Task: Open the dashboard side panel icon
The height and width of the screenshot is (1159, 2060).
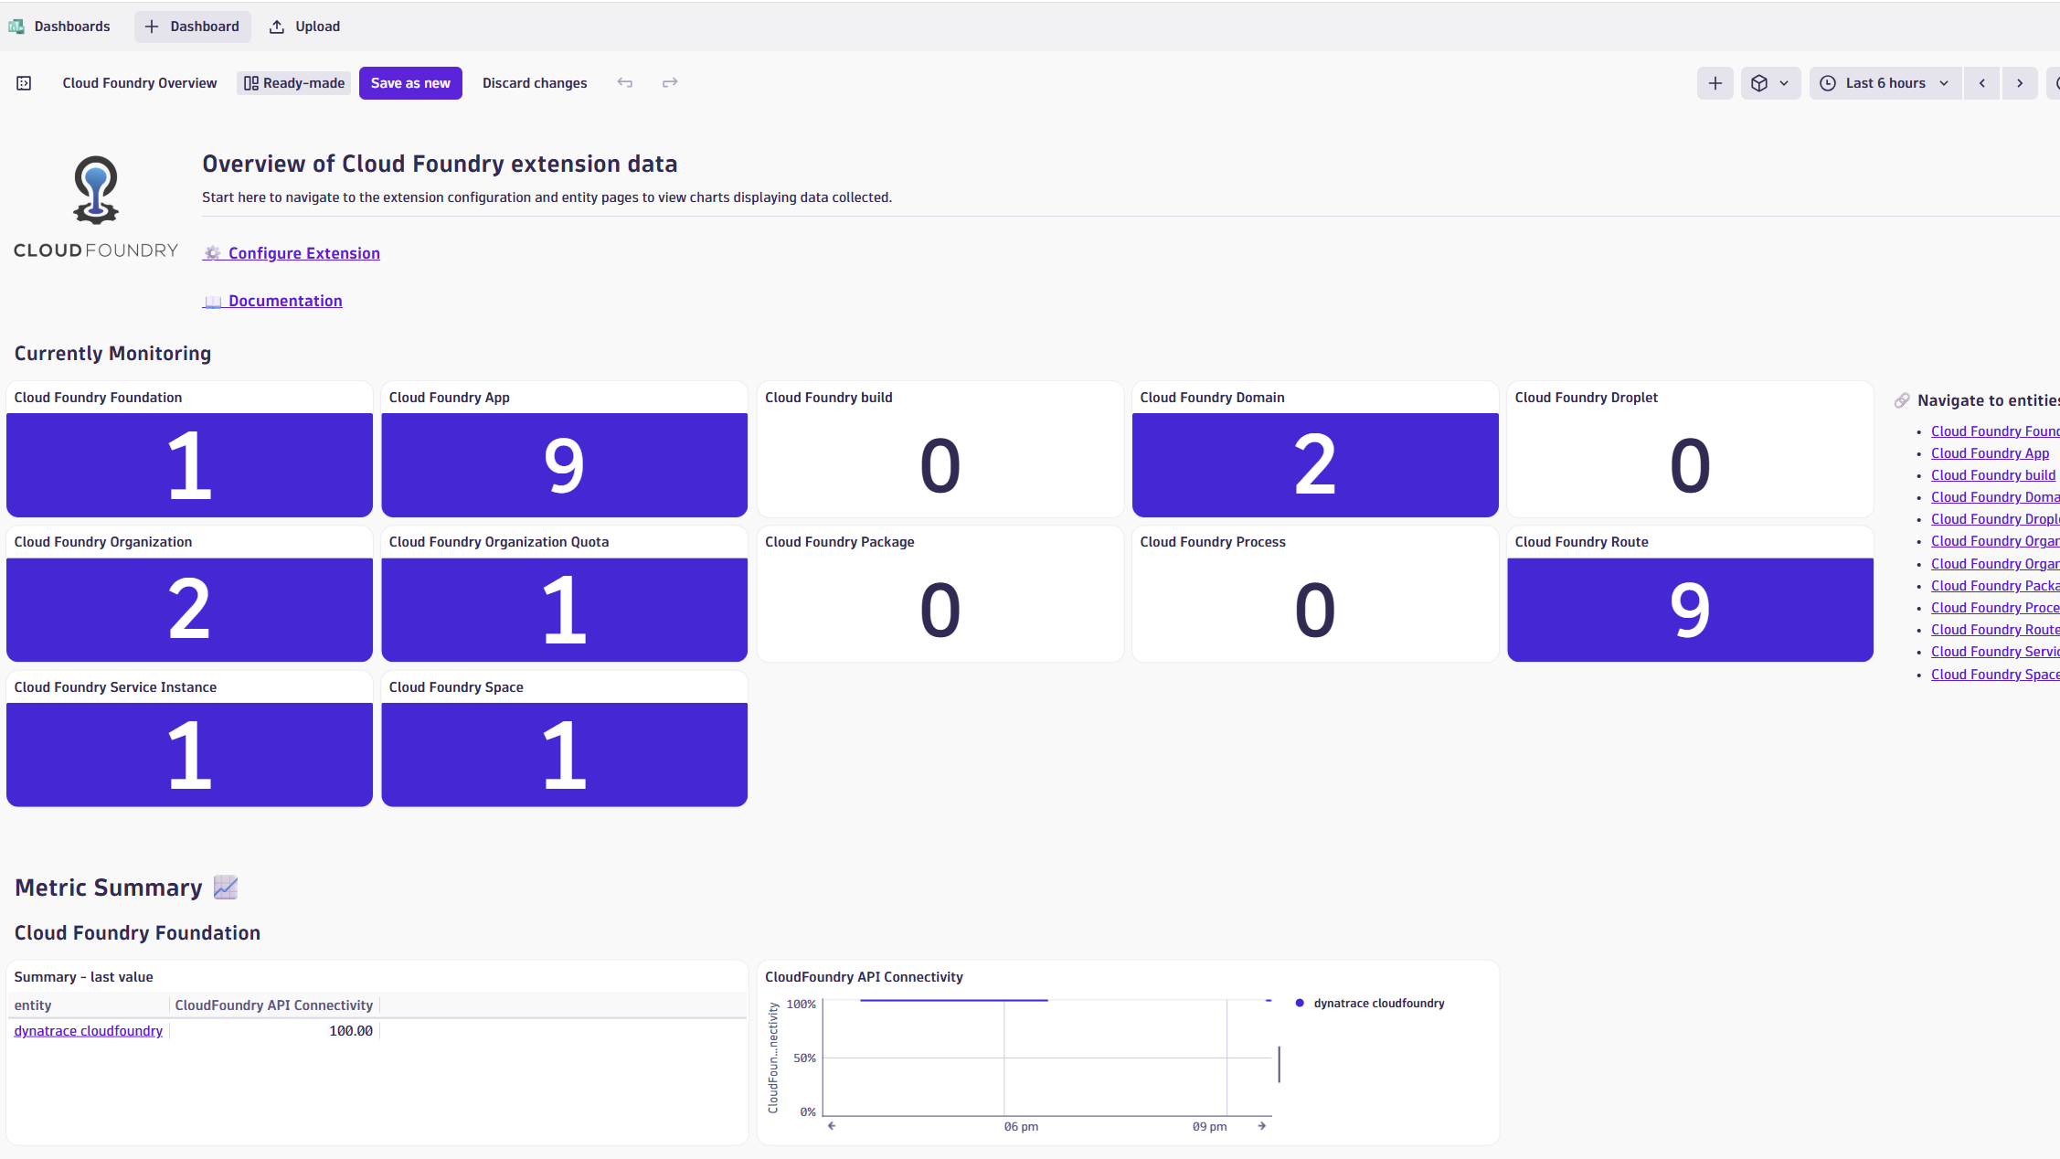Action: [23, 82]
